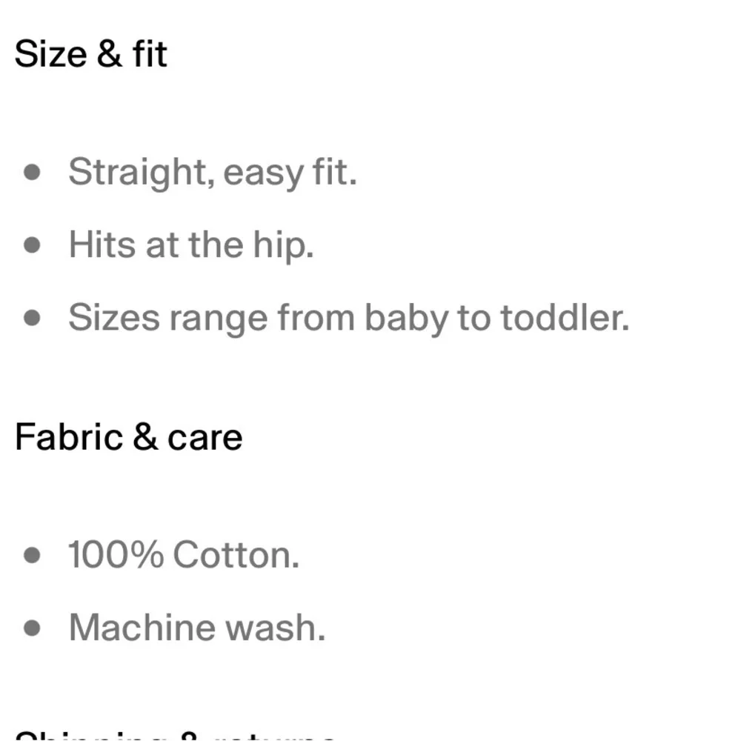Click the bullet dot next to 'Hits at the hip.'

(32, 245)
